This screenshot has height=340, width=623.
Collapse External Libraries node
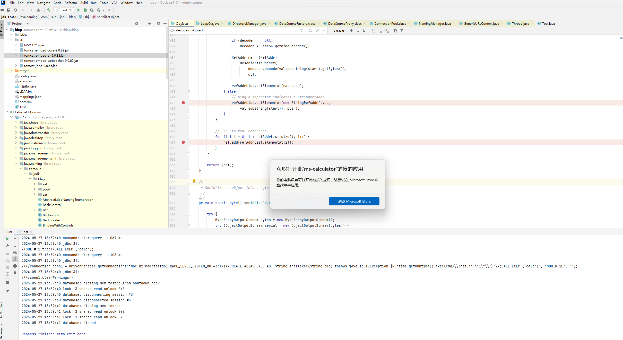7,112
